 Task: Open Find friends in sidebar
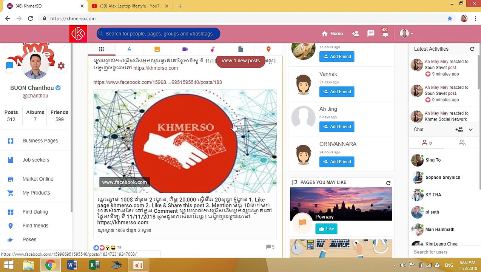(36, 226)
